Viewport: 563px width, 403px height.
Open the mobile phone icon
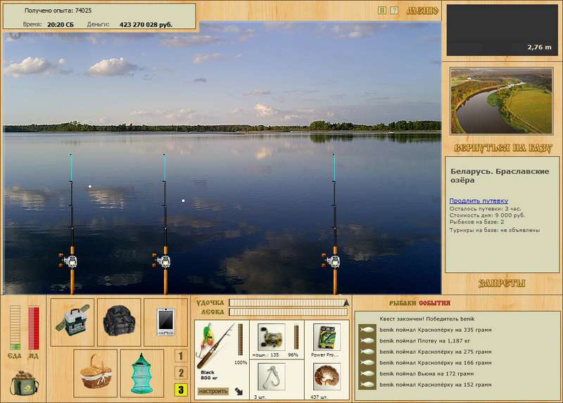coord(165,322)
